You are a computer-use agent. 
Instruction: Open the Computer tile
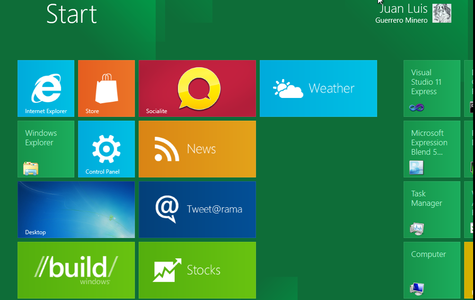pos(431,270)
